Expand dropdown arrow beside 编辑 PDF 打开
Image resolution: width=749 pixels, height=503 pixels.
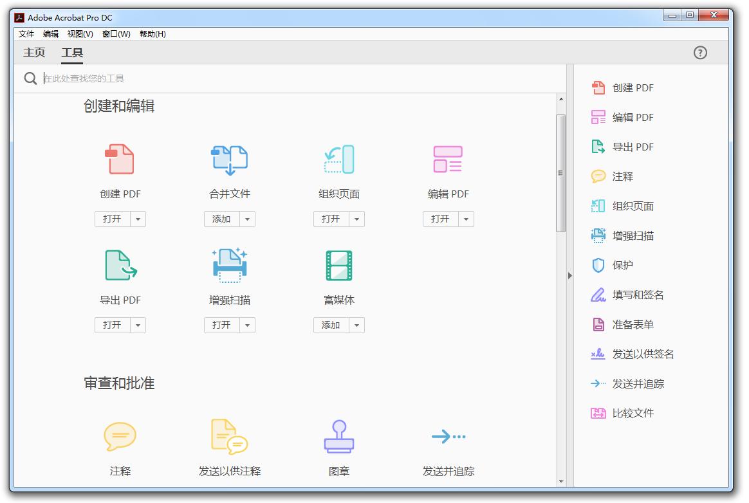pos(467,219)
